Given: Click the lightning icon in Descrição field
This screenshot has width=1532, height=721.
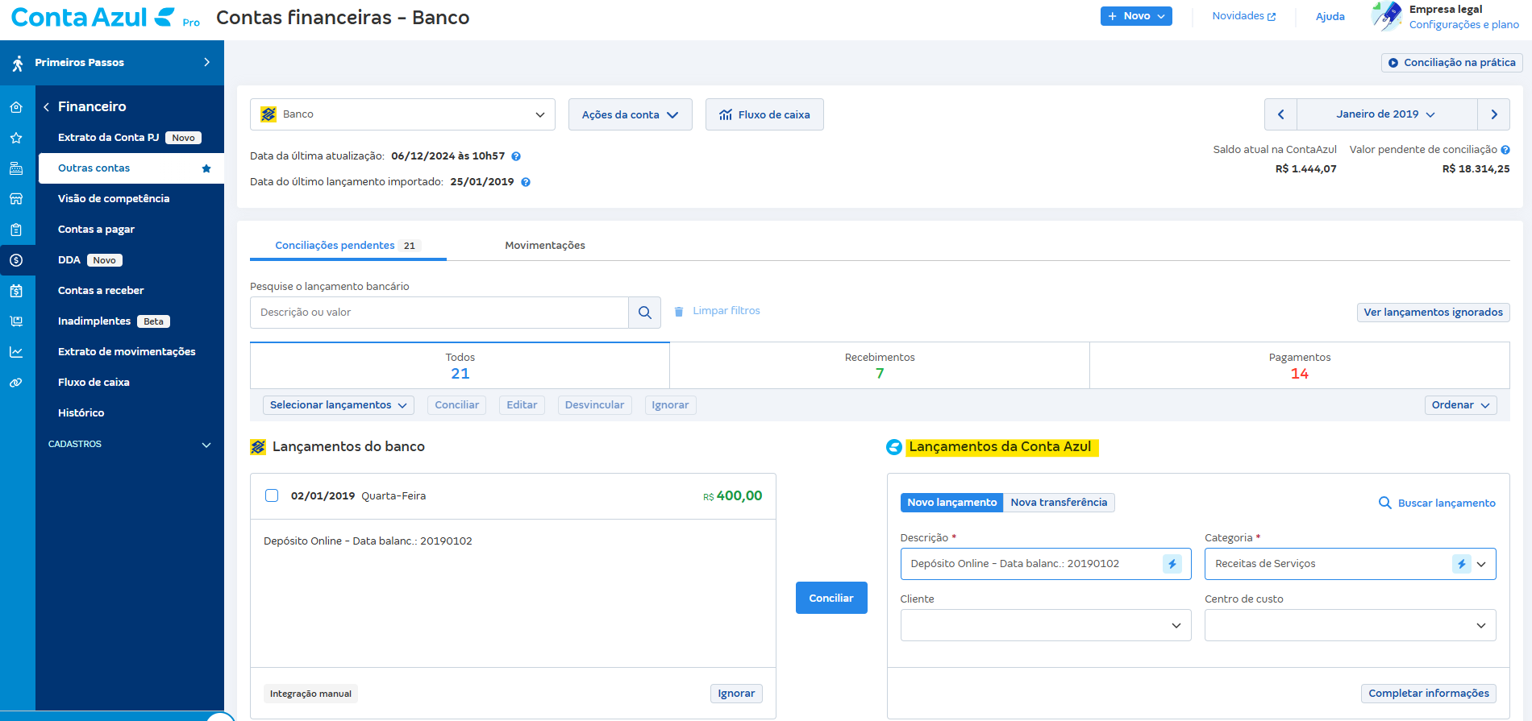Looking at the screenshot, I should click(1172, 564).
